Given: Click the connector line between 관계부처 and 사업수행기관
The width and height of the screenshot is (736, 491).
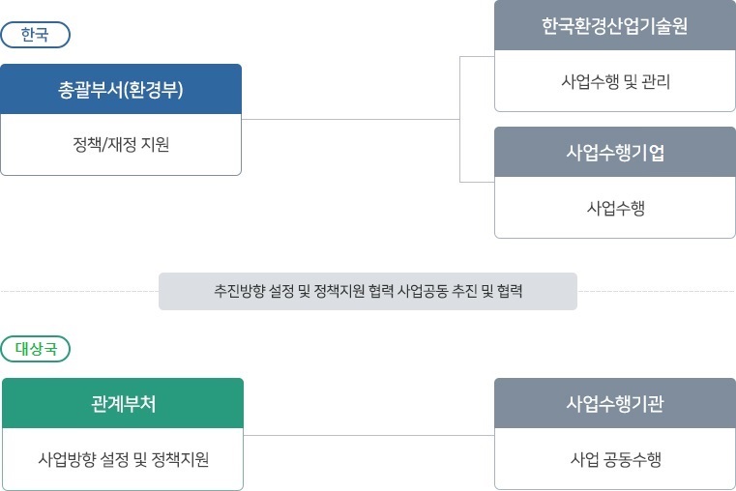Looking at the screenshot, I should [368, 435].
